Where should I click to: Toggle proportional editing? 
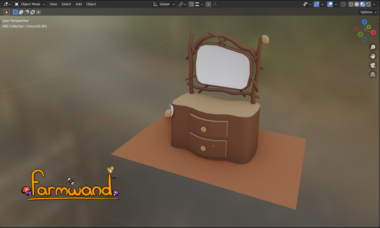[x=208, y=4]
